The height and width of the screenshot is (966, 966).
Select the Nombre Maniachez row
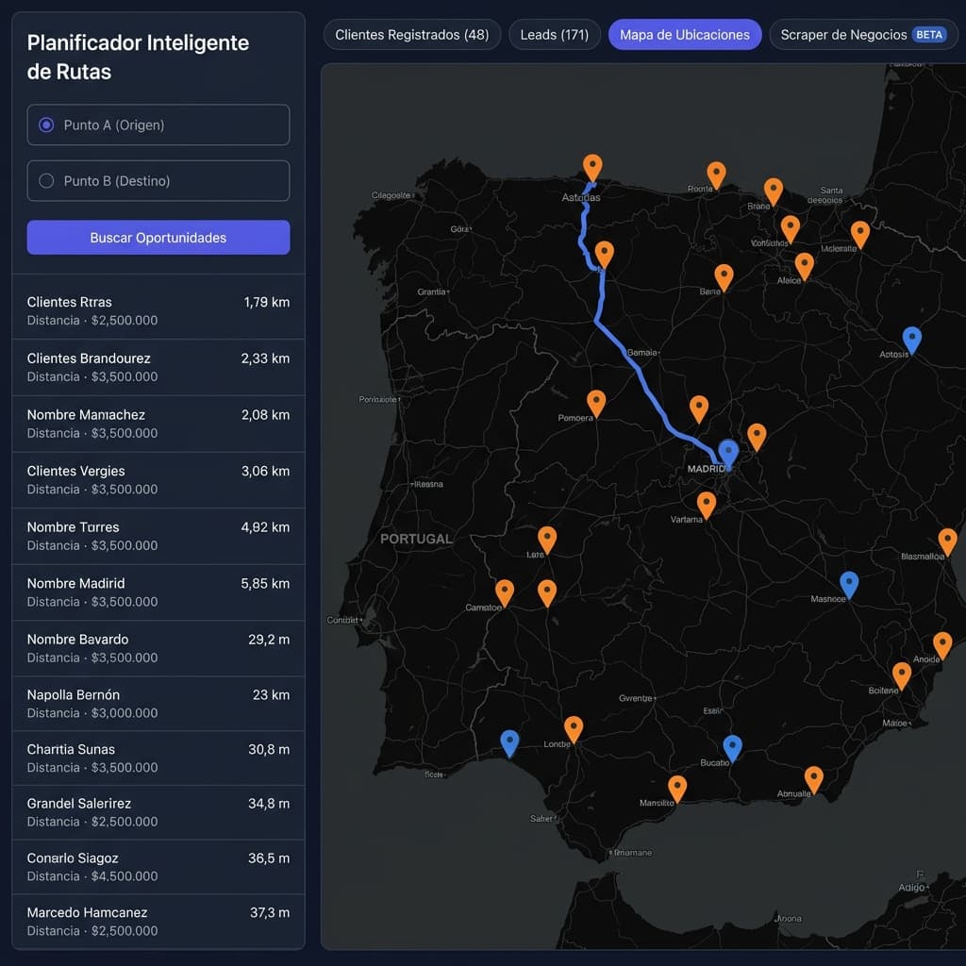click(158, 424)
